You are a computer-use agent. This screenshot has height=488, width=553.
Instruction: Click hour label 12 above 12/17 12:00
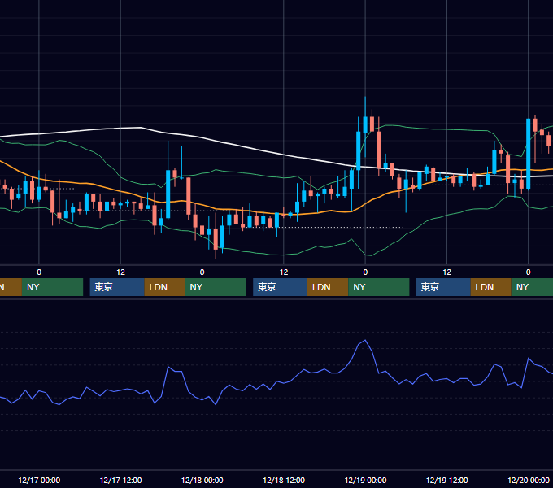click(x=120, y=272)
